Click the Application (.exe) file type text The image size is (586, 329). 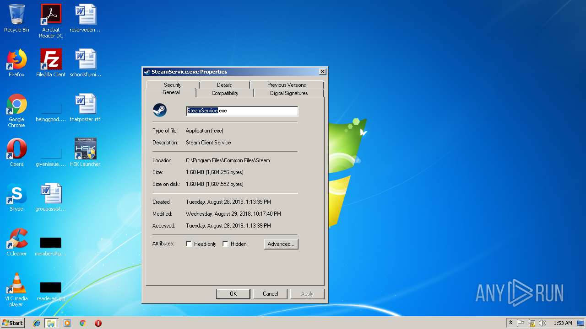tap(205, 131)
